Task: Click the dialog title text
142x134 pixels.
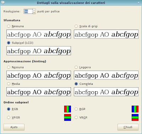Action: (x=71, y=3)
